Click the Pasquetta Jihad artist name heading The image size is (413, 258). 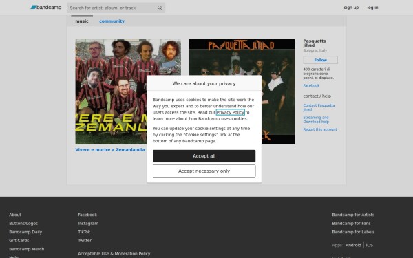(315, 43)
